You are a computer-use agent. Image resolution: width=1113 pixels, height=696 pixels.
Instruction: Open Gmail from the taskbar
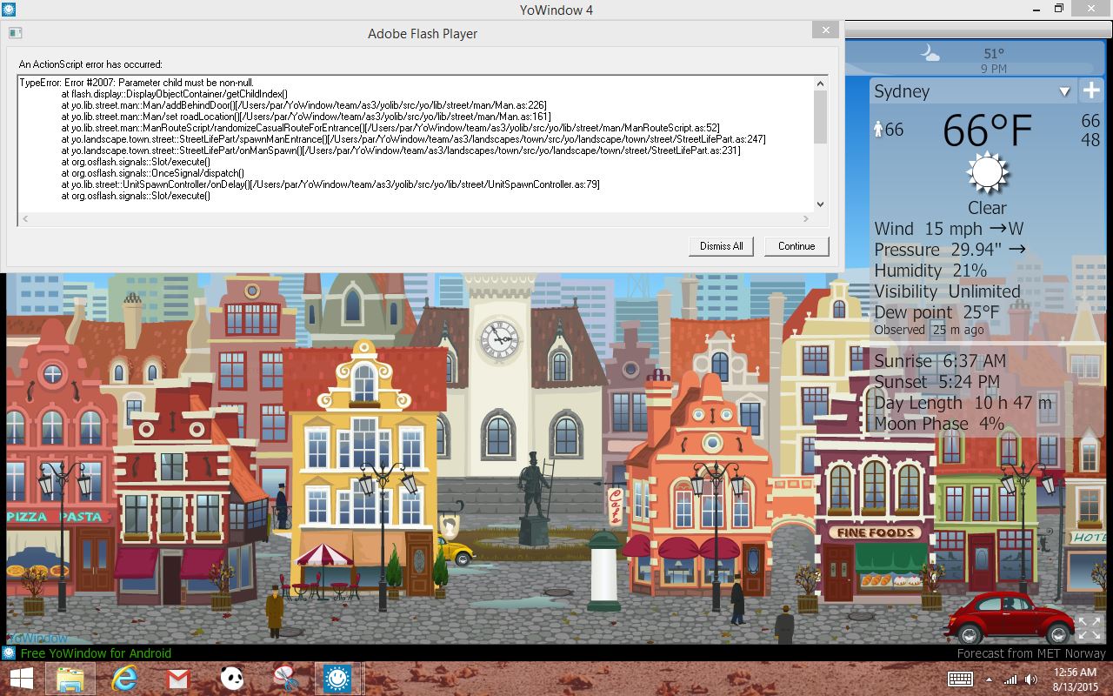[x=177, y=679]
